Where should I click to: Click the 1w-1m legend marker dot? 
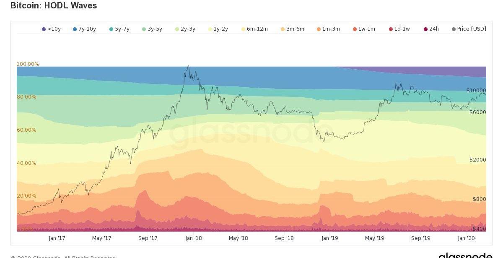click(355, 29)
